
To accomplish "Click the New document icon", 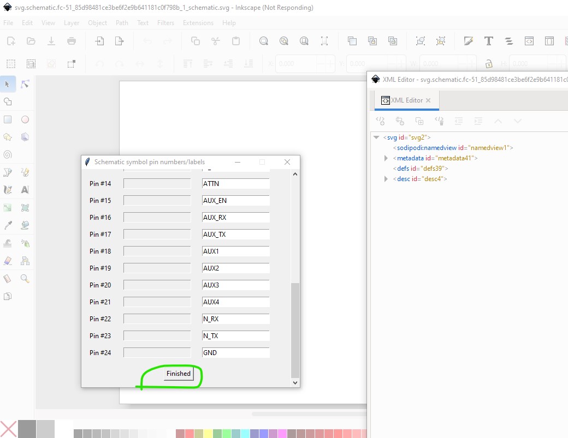I will [x=11, y=41].
